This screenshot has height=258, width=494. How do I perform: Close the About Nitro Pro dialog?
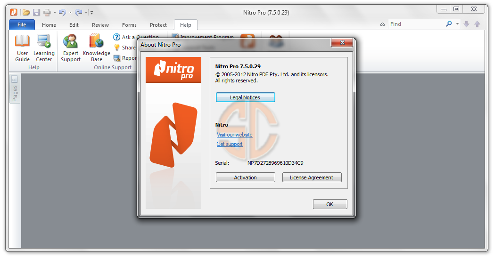point(342,42)
